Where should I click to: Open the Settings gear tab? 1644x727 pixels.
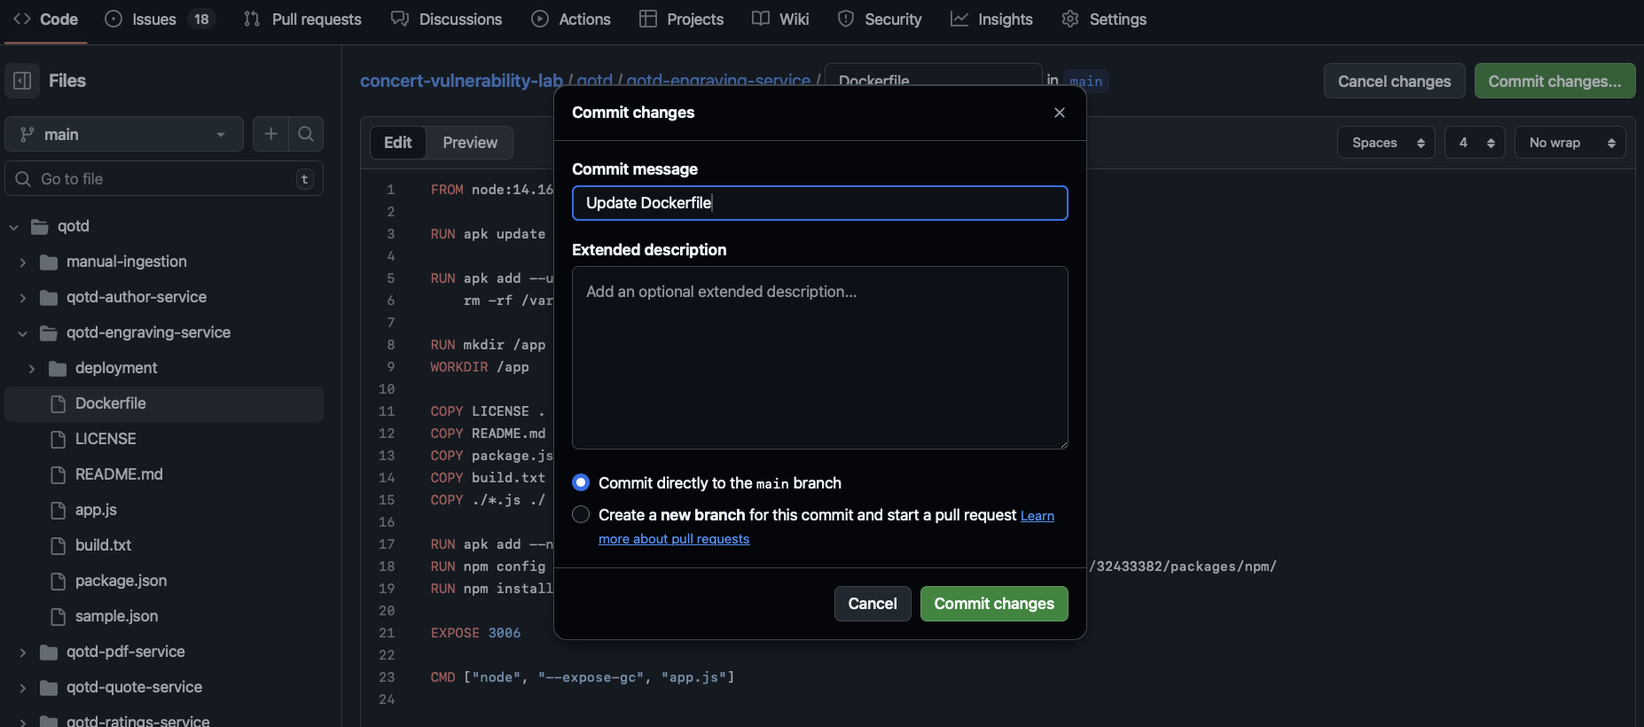pos(1104,20)
